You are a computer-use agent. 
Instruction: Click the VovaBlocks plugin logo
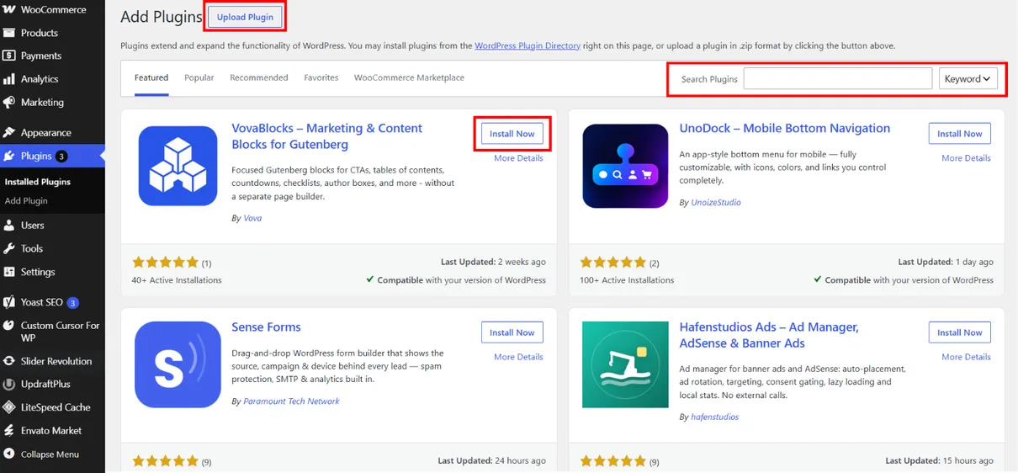pos(178,166)
